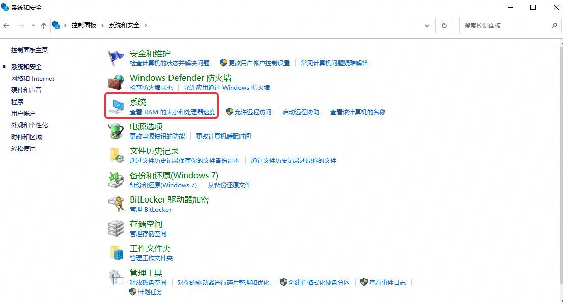Click 更改电源按钮的功能 link

[157, 136]
